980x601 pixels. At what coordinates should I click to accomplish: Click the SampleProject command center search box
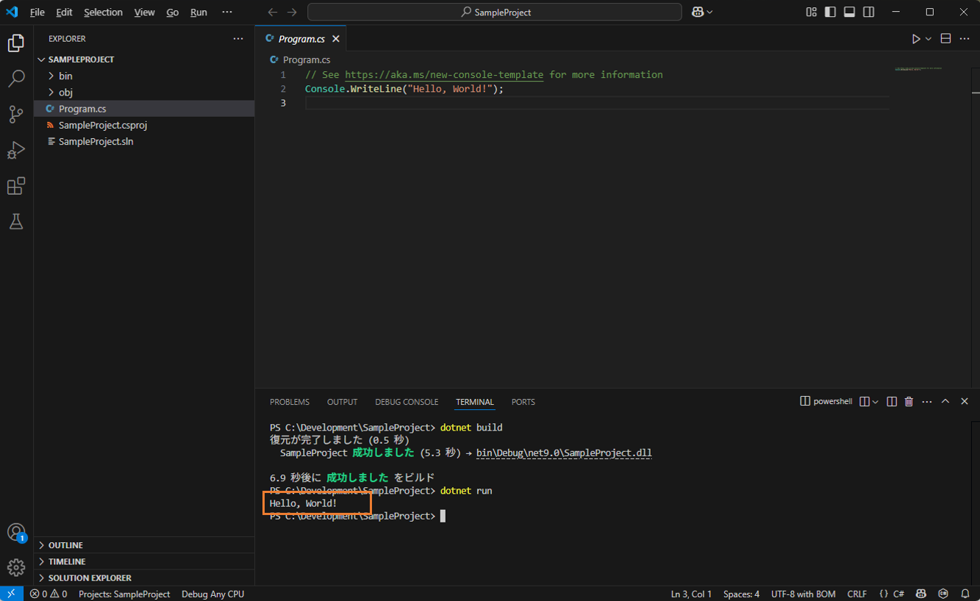coord(495,12)
